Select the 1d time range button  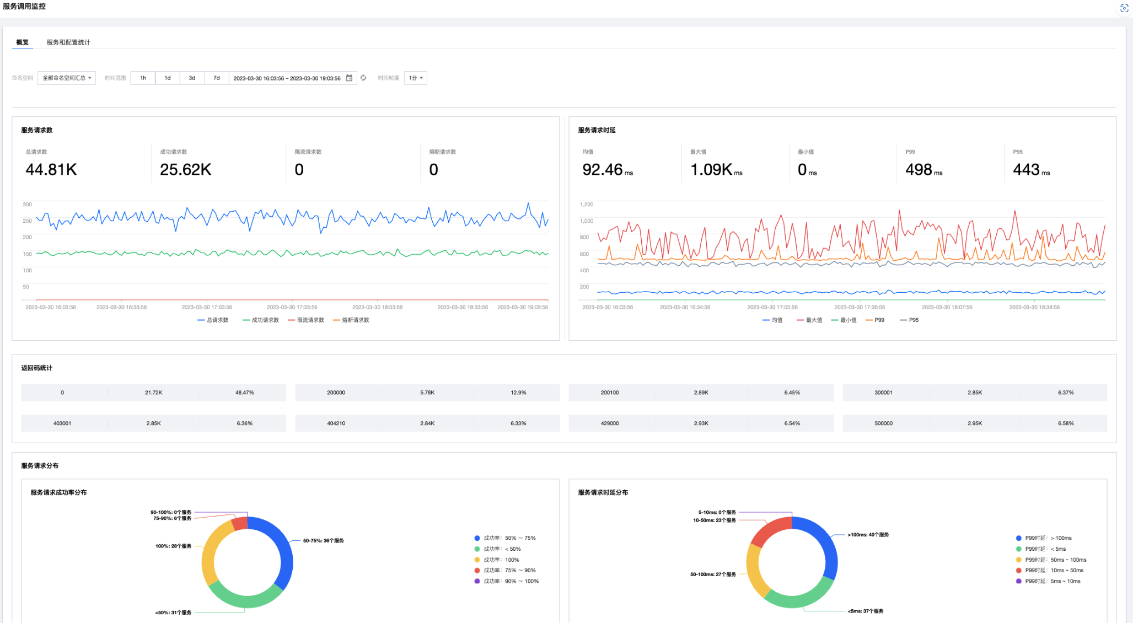(168, 78)
